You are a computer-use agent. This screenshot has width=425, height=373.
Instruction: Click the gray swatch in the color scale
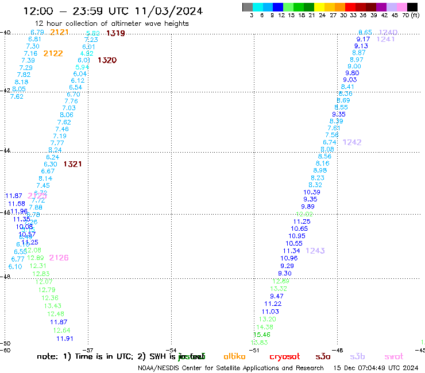click(x=248, y=7)
